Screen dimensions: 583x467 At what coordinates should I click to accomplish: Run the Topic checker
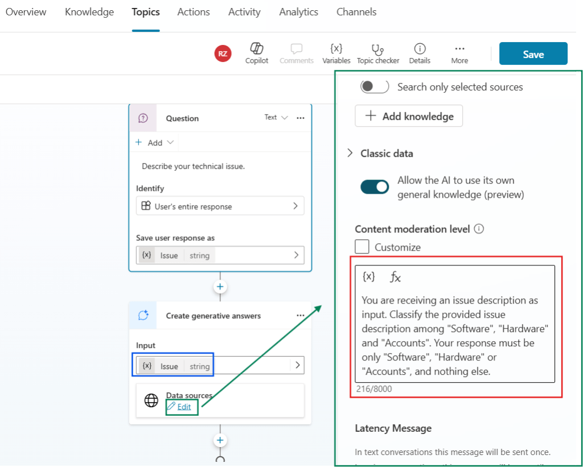click(378, 54)
